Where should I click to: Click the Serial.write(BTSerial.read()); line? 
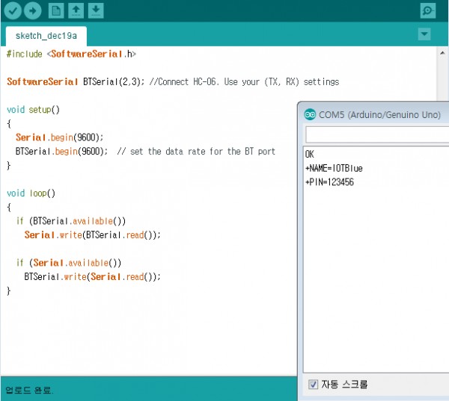[x=92, y=235]
